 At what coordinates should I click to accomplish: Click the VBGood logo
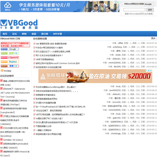click(19, 24)
